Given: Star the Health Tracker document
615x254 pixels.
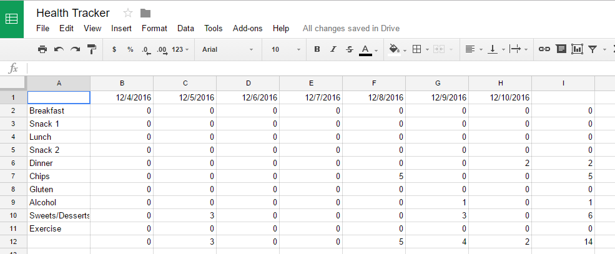Looking at the screenshot, I should pyautogui.click(x=128, y=13).
